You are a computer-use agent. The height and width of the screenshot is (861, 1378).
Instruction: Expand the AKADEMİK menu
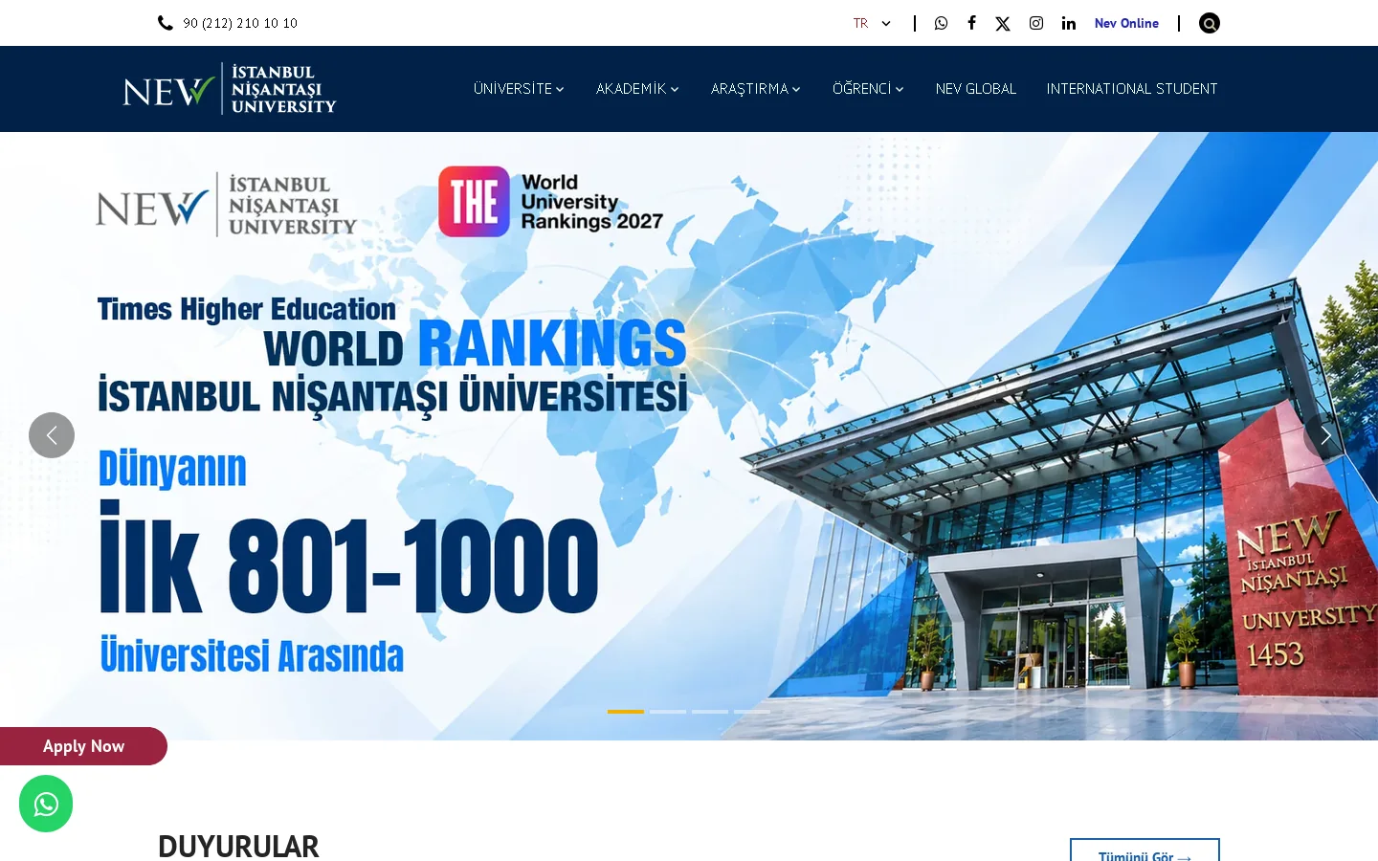coord(637,89)
